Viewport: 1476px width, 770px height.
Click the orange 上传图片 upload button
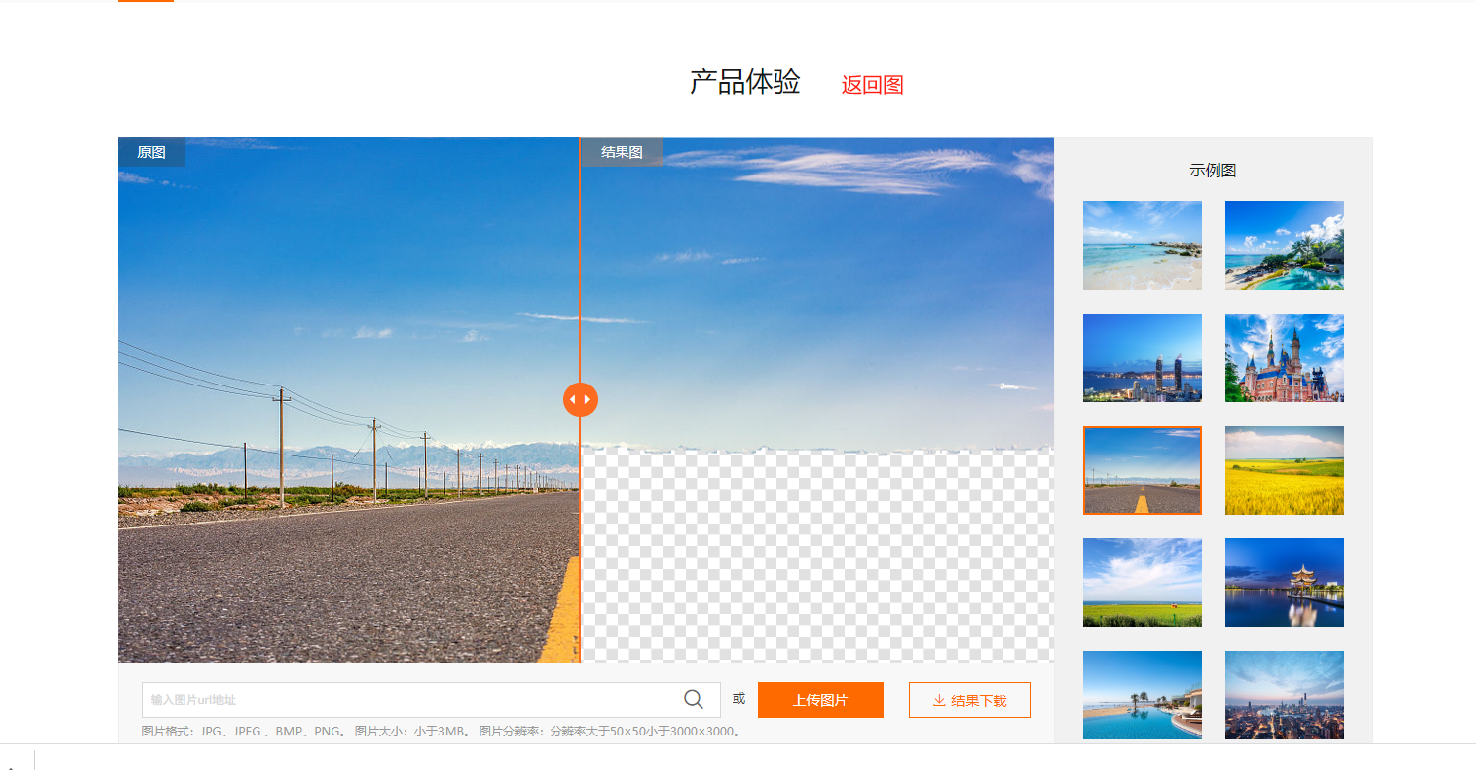[821, 700]
